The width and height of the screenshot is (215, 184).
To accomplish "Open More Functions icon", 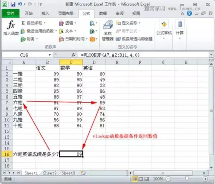I will [x=92, y=39].
